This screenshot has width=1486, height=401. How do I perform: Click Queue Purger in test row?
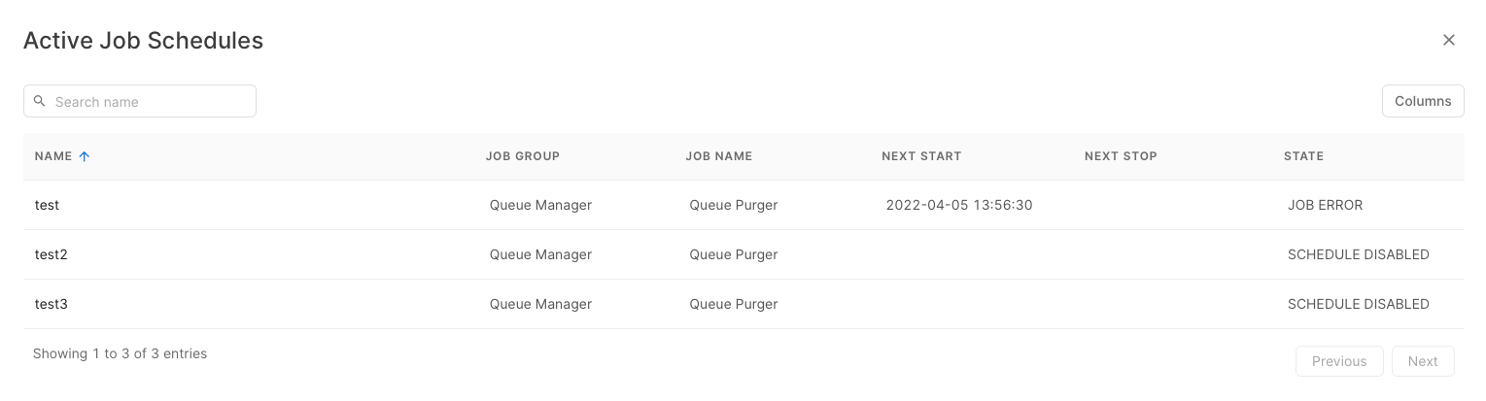pyautogui.click(x=734, y=205)
